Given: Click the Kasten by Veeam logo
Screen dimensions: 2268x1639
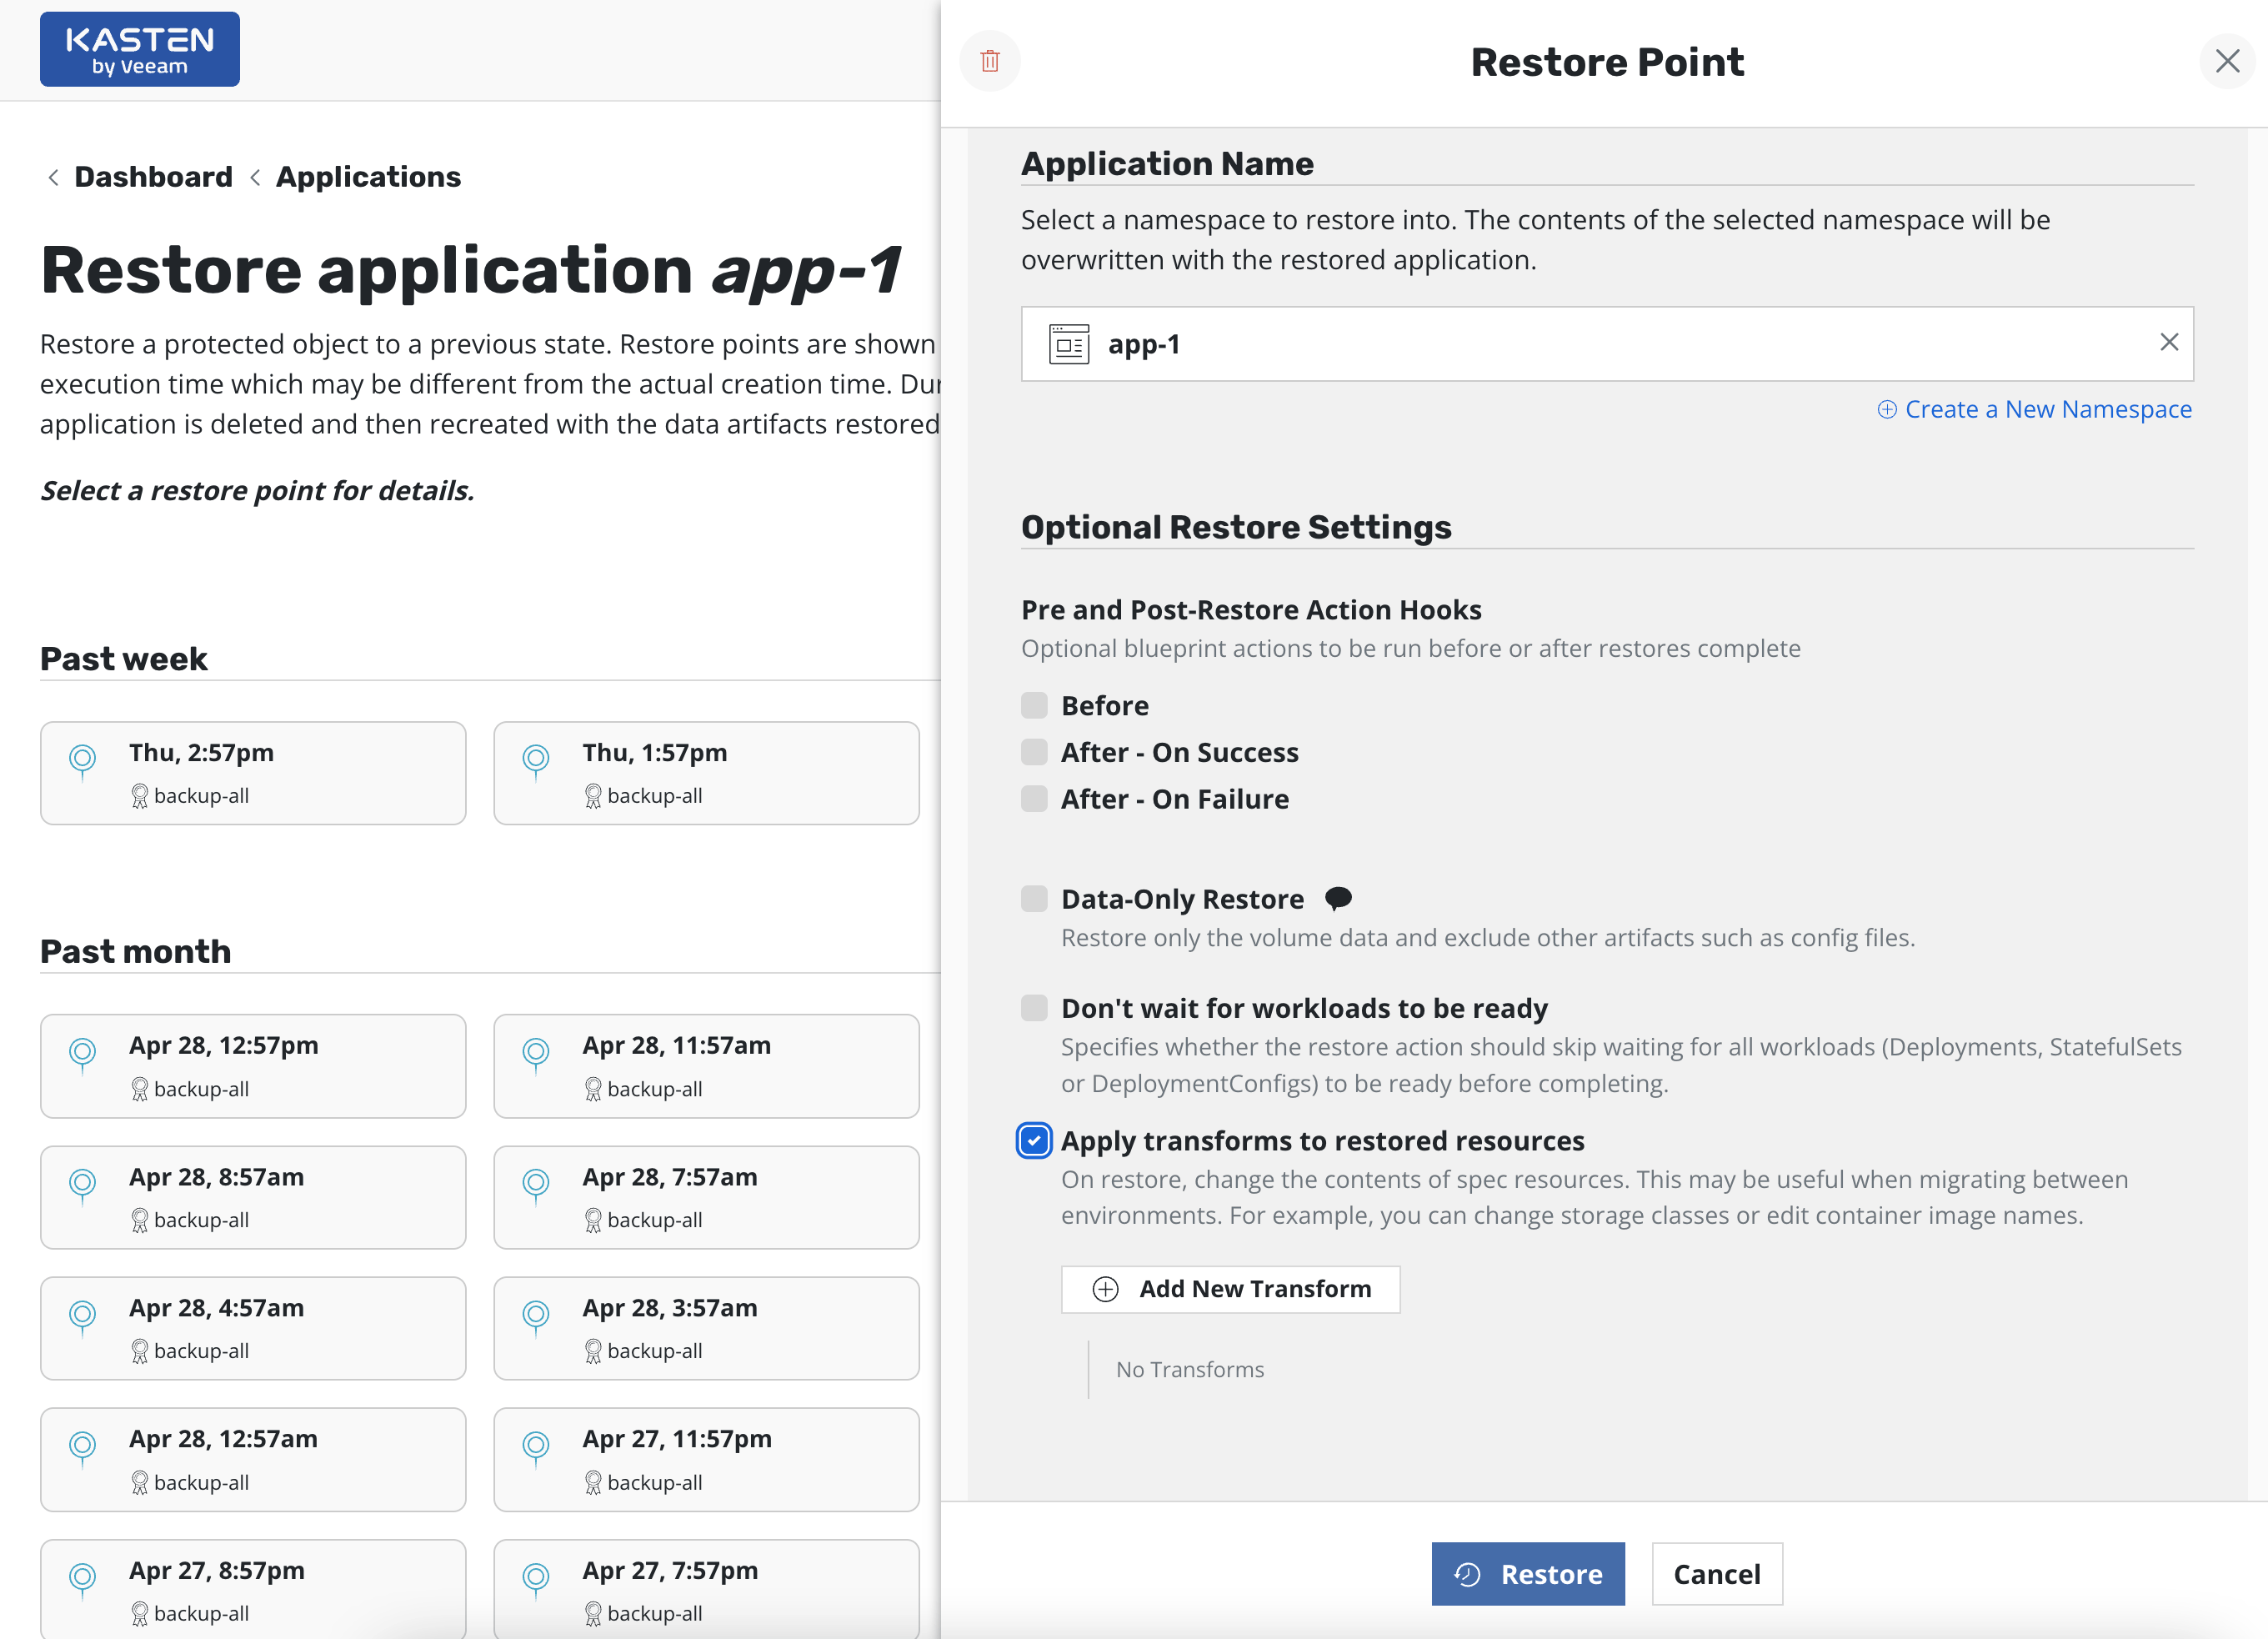Looking at the screenshot, I should pyautogui.click(x=140, y=50).
